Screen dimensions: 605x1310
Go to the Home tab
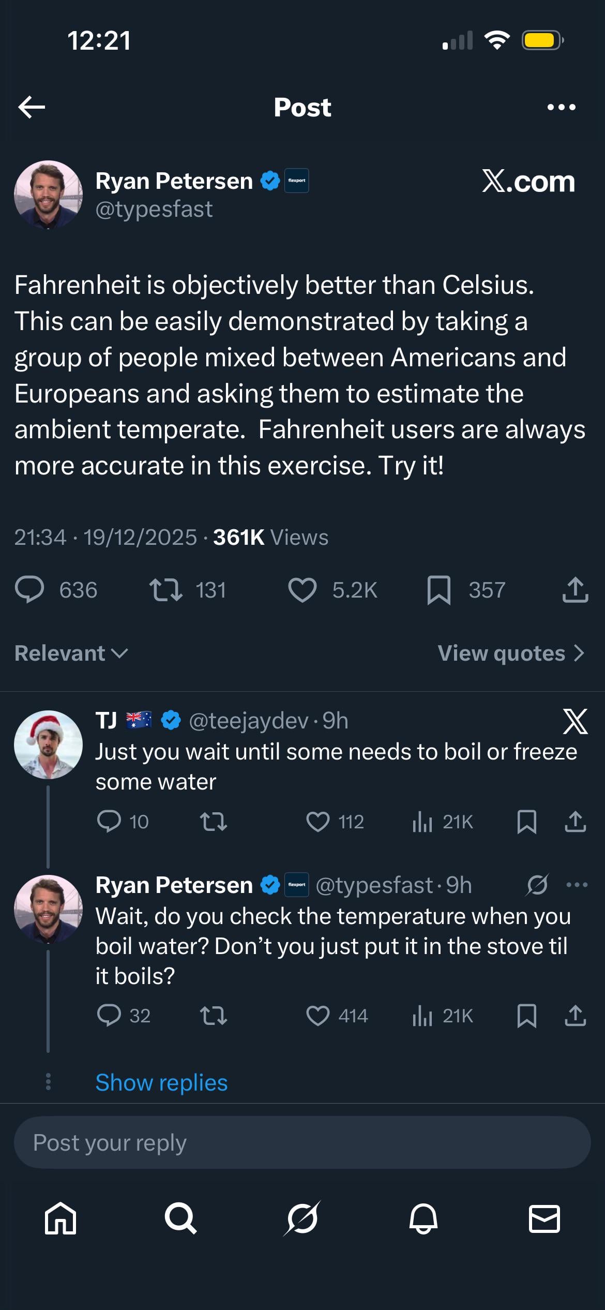(61, 1218)
